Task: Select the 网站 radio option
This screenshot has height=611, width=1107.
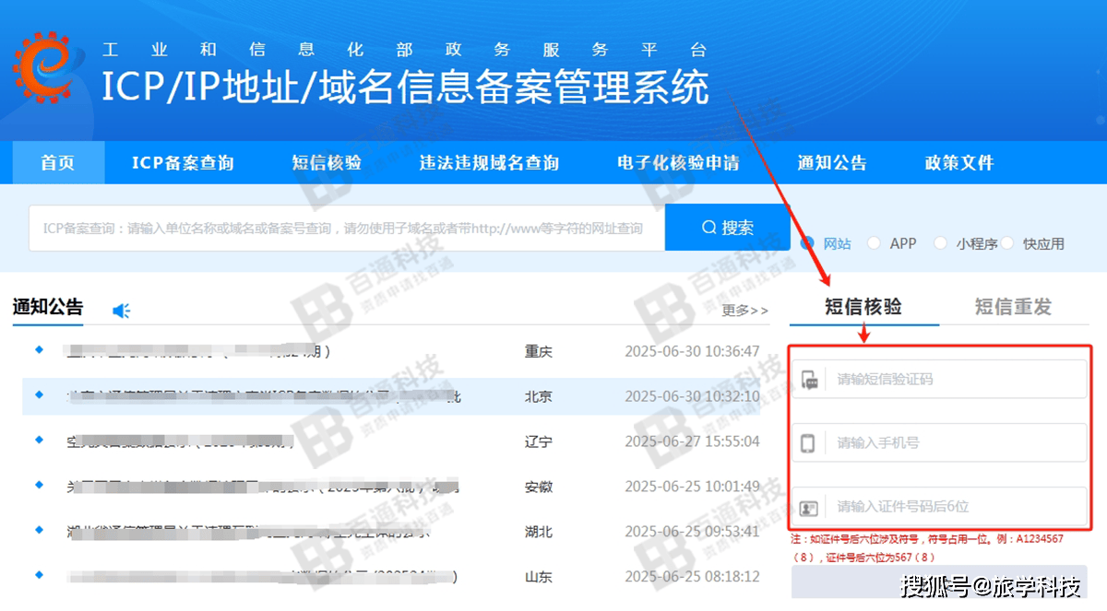Action: [807, 243]
